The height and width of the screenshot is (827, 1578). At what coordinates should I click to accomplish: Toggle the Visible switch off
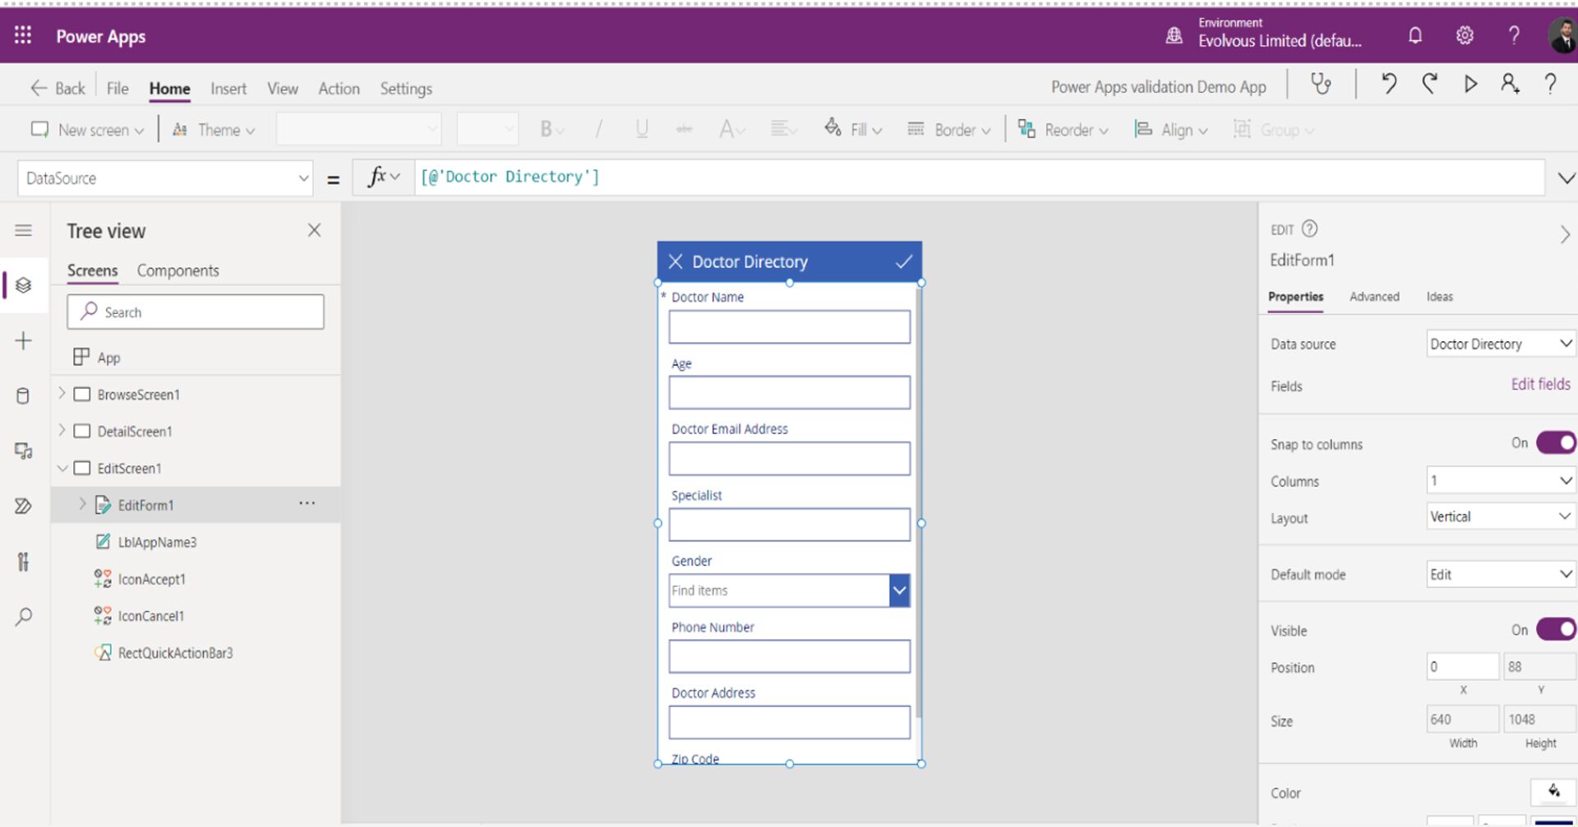pyautogui.click(x=1555, y=630)
